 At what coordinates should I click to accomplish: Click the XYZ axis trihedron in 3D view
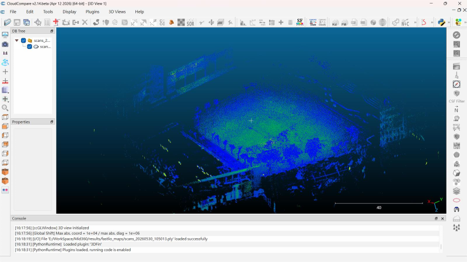tap(435, 205)
